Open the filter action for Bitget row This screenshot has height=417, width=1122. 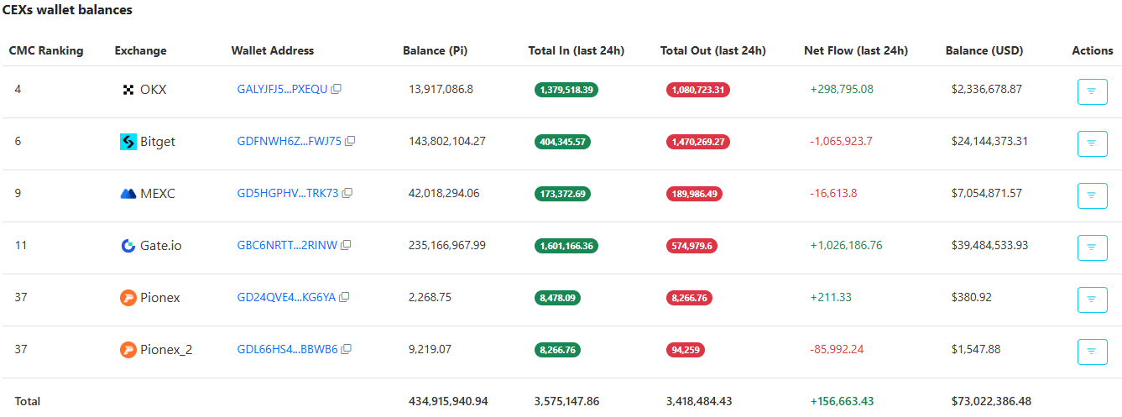click(1092, 143)
